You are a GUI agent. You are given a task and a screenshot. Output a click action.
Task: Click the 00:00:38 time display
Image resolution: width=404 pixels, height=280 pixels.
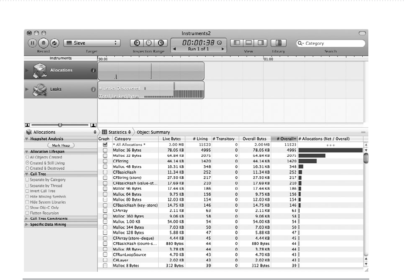pos(198,43)
